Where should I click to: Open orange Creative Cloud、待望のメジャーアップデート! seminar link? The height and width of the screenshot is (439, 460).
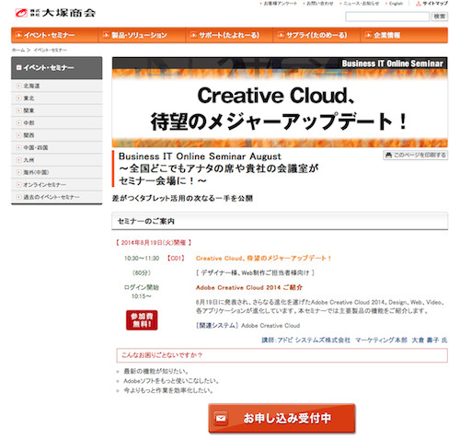point(263,259)
